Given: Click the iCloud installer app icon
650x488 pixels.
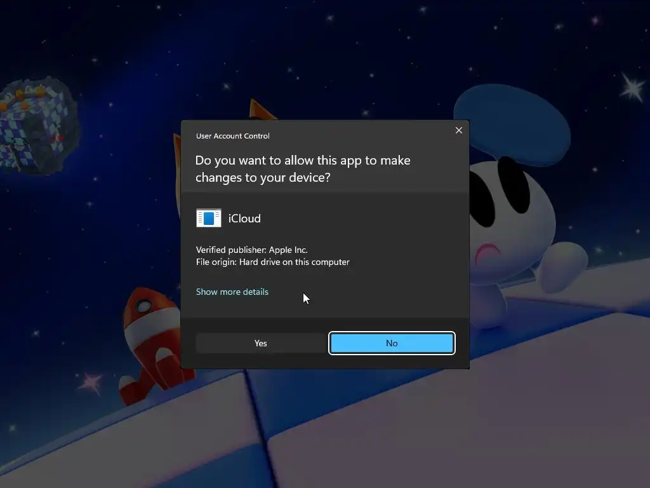Looking at the screenshot, I should point(208,219).
